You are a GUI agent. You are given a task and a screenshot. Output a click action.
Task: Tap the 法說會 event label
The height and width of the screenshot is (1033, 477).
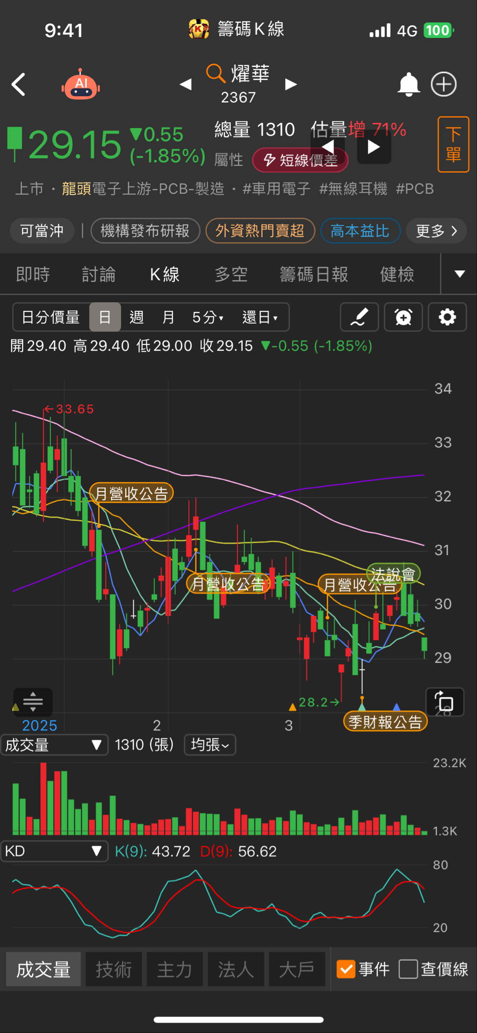pos(393,574)
